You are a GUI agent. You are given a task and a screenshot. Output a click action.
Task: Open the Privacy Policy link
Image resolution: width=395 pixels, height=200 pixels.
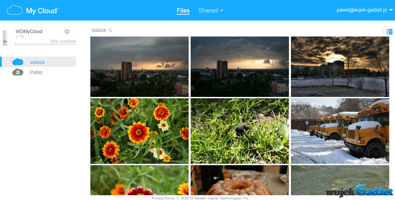coord(163,198)
